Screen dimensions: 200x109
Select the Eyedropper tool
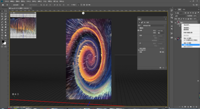pos(2,19)
